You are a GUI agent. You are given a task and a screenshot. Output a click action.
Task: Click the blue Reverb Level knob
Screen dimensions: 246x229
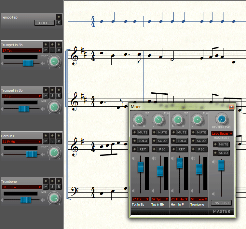[x=222, y=120]
